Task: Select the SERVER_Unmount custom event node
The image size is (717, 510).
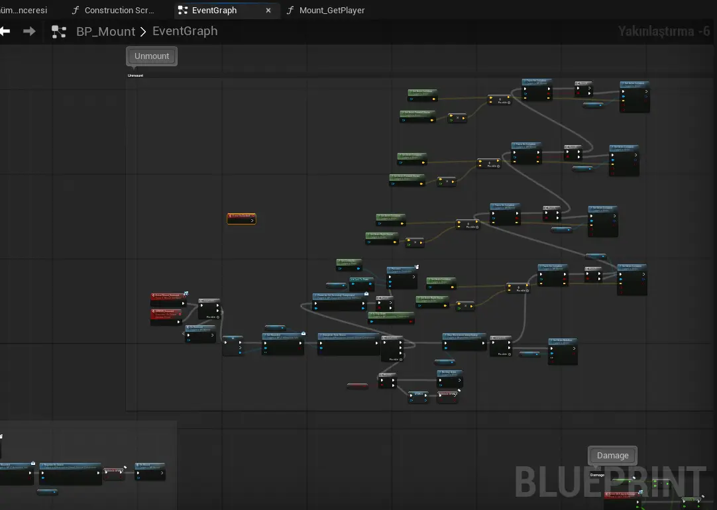Action: (x=165, y=315)
